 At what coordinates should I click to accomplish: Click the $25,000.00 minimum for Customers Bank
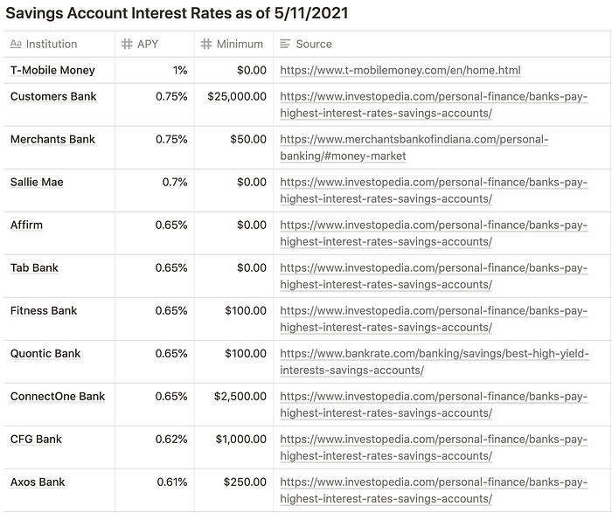pos(237,97)
